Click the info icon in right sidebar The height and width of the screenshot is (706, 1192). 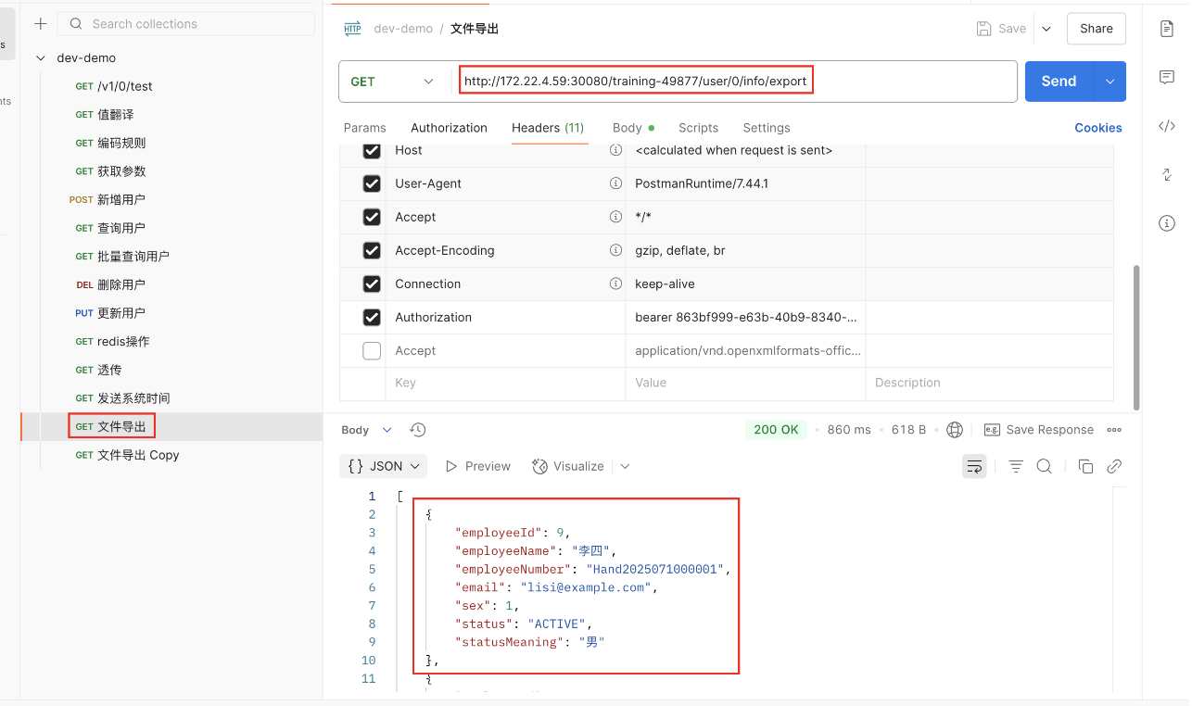click(1167, 222)
